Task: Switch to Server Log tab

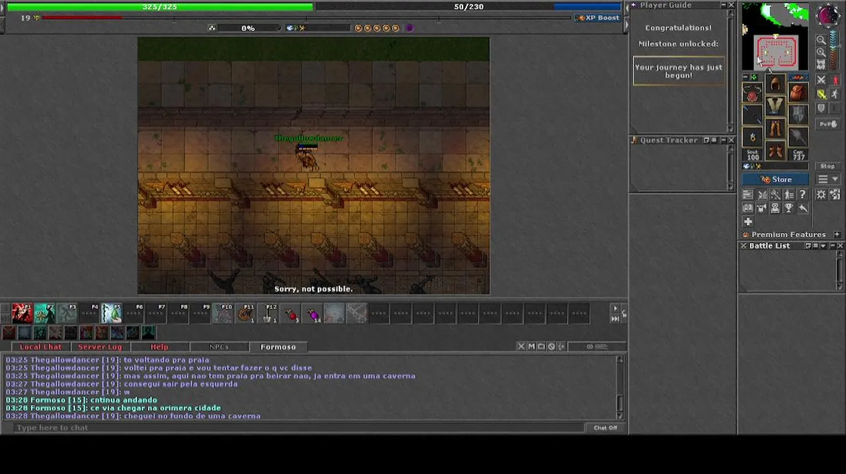Action: coord(100,347)
